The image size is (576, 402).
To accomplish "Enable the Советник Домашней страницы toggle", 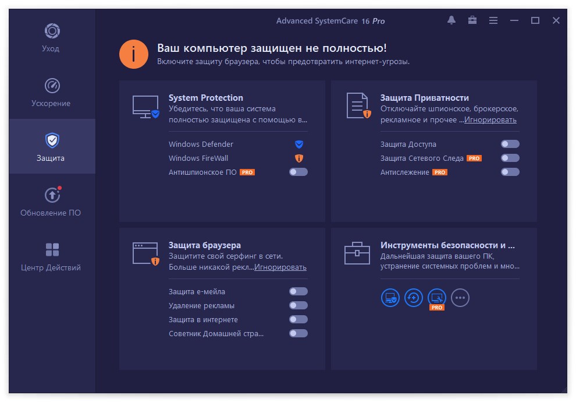I will 298,334.
